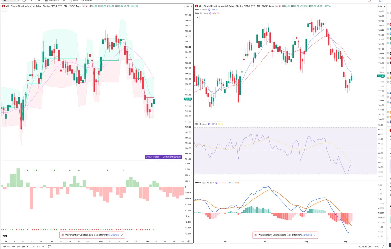The width and height of the screenshot is (391, 249).
Task: Dismiss the left US stock data notice
Action: [122, 235]
